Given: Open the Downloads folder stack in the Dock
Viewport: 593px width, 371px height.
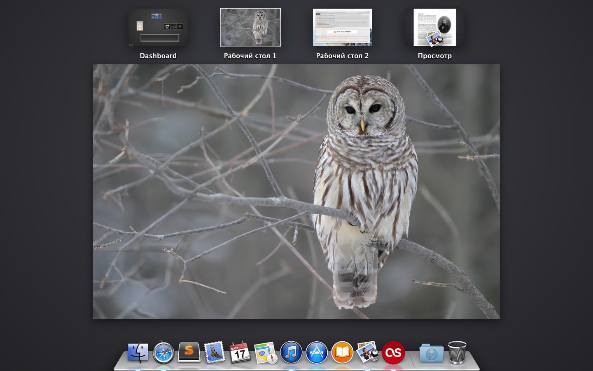Looking at the screenshot, I should coord(431,353).
